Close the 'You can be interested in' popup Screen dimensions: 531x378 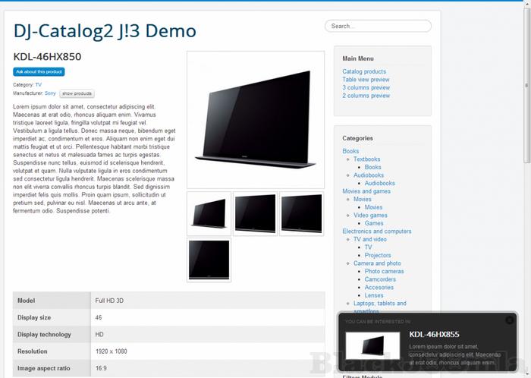click(510, 320)
